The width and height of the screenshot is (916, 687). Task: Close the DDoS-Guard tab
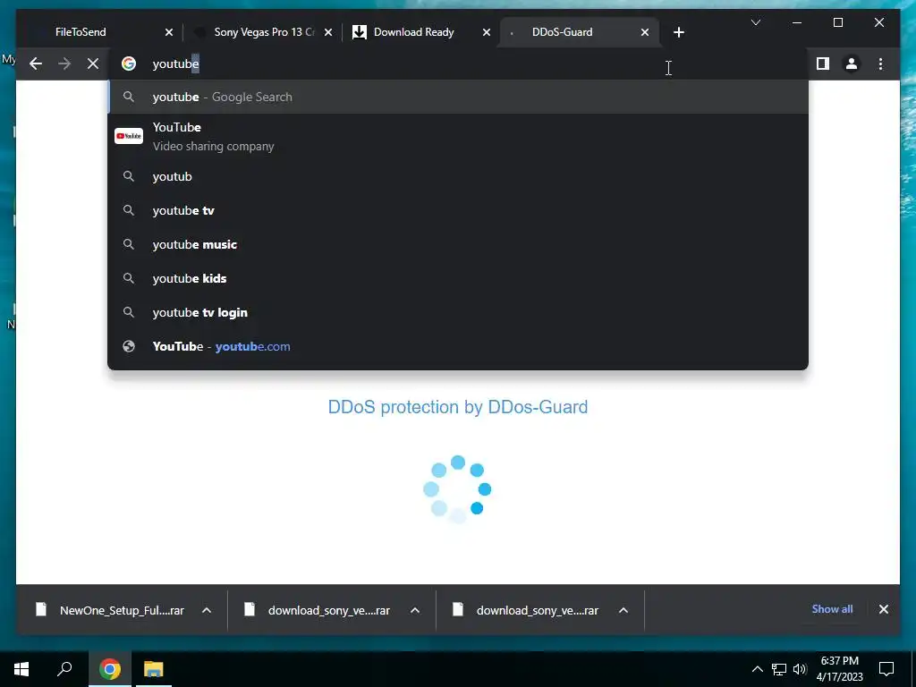(x=644, y=32)
